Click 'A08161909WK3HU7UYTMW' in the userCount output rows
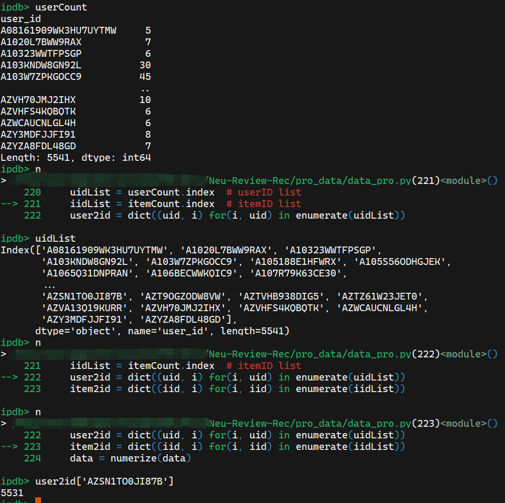The height and width of the screenshot is (503, 505). 58,30
